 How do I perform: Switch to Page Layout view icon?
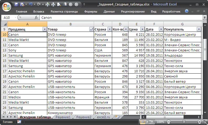pos(148,122)
